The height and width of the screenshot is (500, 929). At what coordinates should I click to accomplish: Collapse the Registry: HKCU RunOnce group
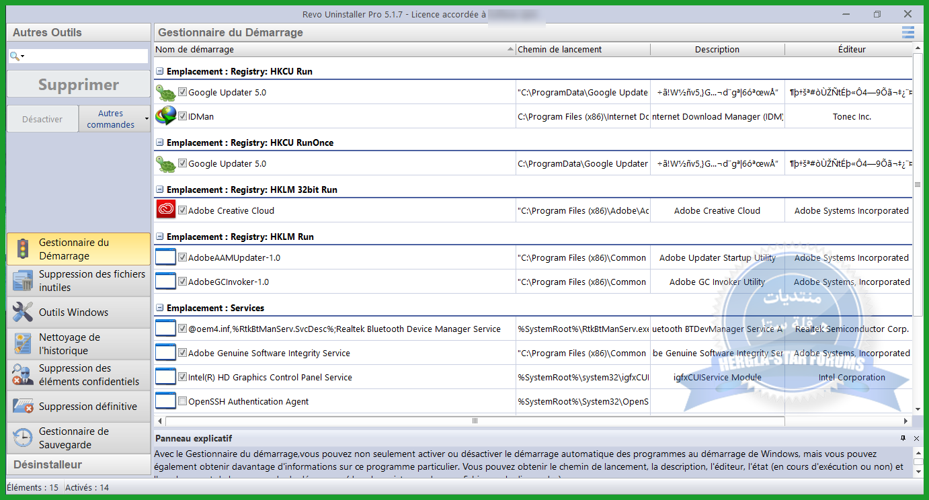(160, 143)
